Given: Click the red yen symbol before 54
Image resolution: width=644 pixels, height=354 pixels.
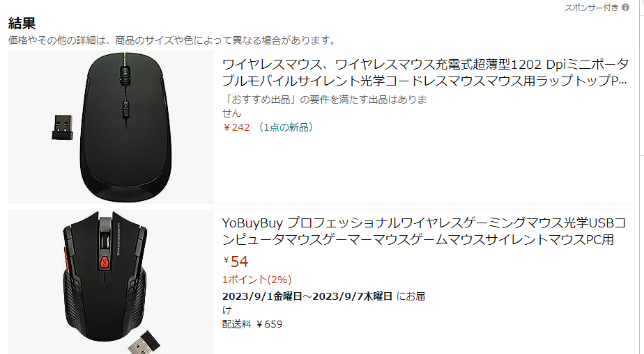Looking at the screenshot, I should (x=226, y=260).
